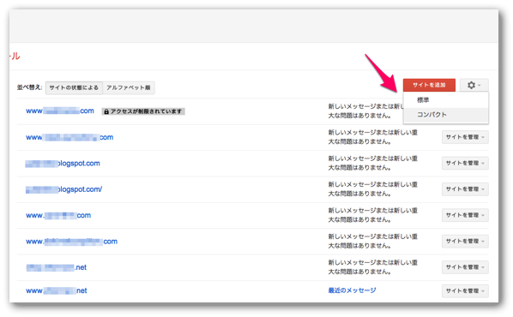Click the red サイトを追加 button

429,86
